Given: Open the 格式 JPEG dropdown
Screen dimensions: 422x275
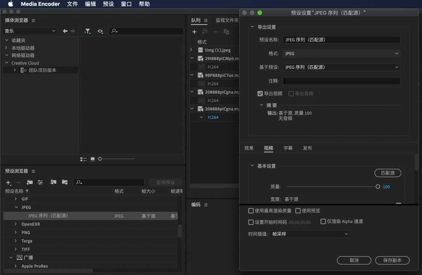Looking at the screenshot, I should (341, 53).
